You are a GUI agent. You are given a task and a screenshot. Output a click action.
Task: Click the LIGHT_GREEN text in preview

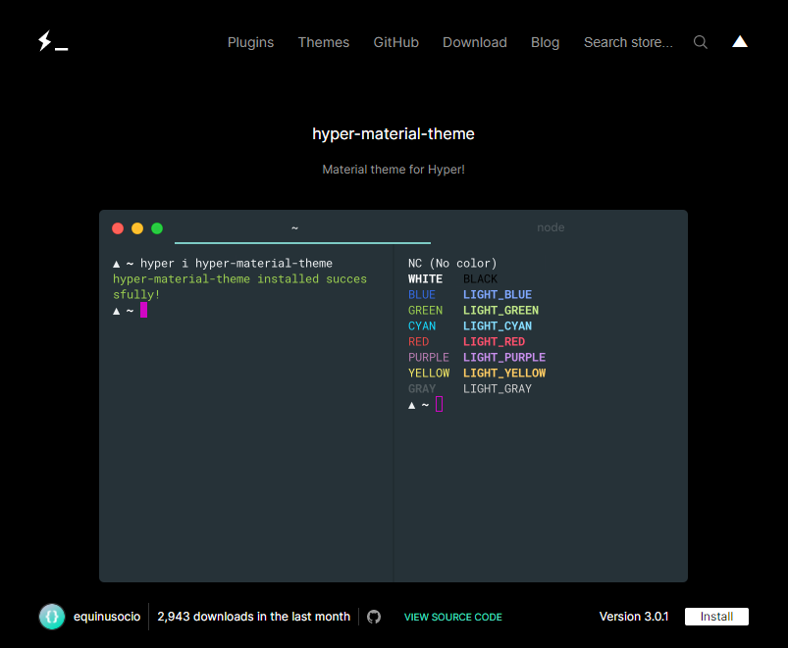(501, 310)
